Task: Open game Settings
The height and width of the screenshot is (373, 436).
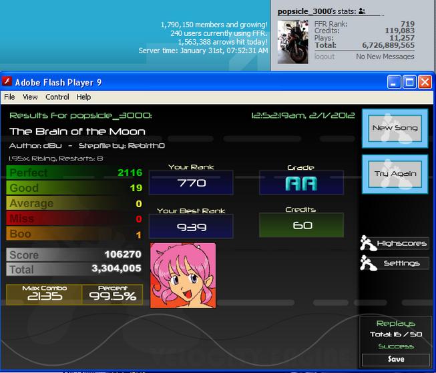Action: click(x=401, y=263)
